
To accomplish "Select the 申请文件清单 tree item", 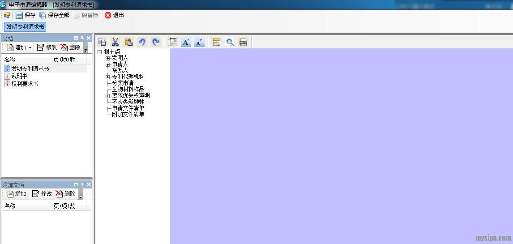I will pos(128,108).
